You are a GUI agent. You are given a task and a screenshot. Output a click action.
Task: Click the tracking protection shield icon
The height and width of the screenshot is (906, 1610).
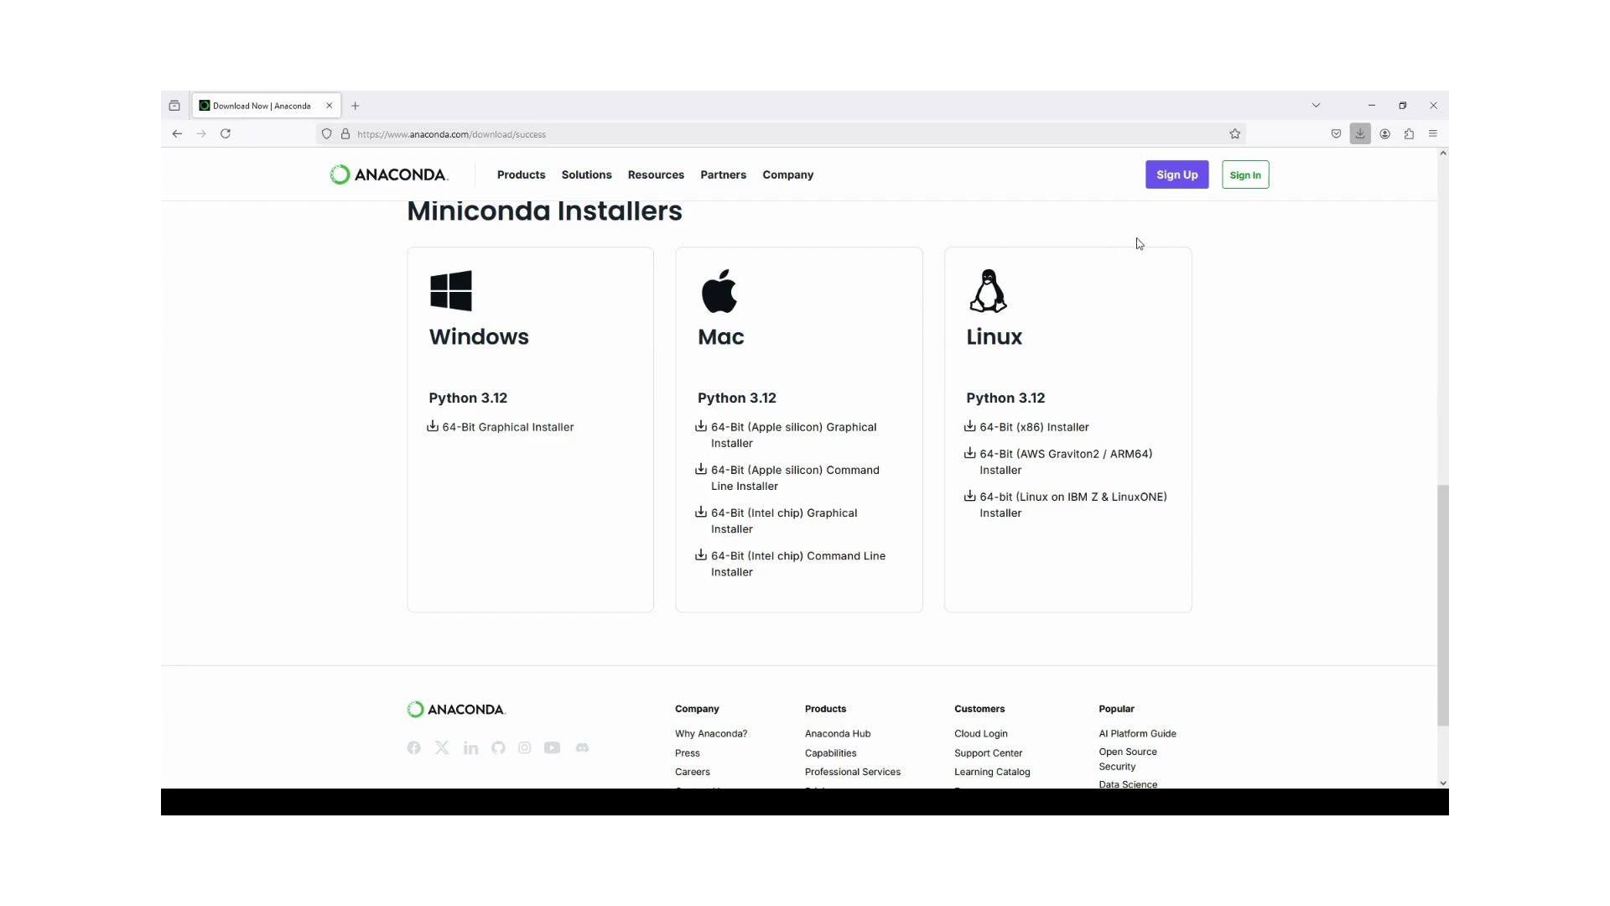pyautogui.click(x=327, y=133)
